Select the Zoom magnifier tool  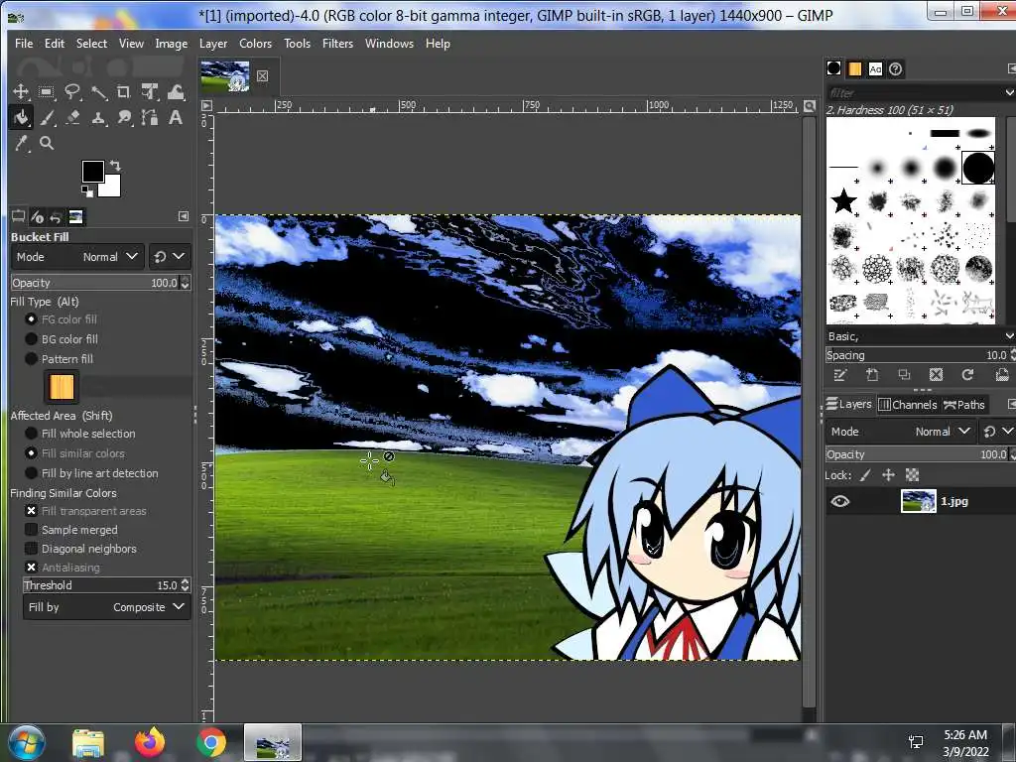click(46, 143)
